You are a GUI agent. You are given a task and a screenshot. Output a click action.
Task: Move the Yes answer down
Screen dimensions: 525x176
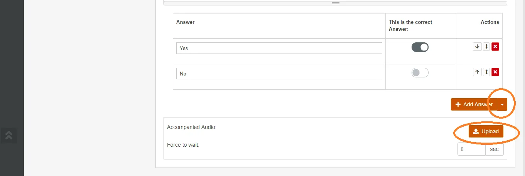click(x=478, y=47)
